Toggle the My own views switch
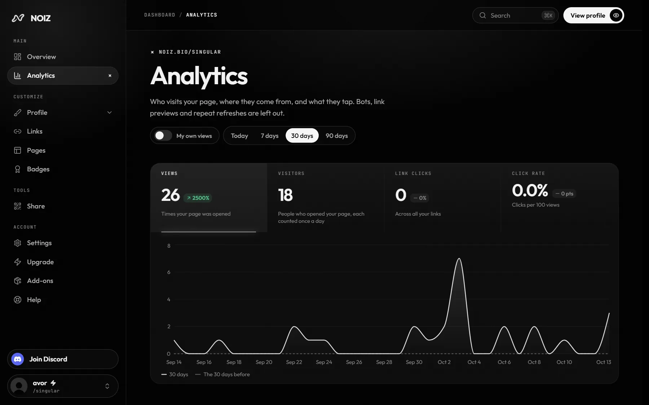Viewport: 649px width, 405px height. [163, 136]
